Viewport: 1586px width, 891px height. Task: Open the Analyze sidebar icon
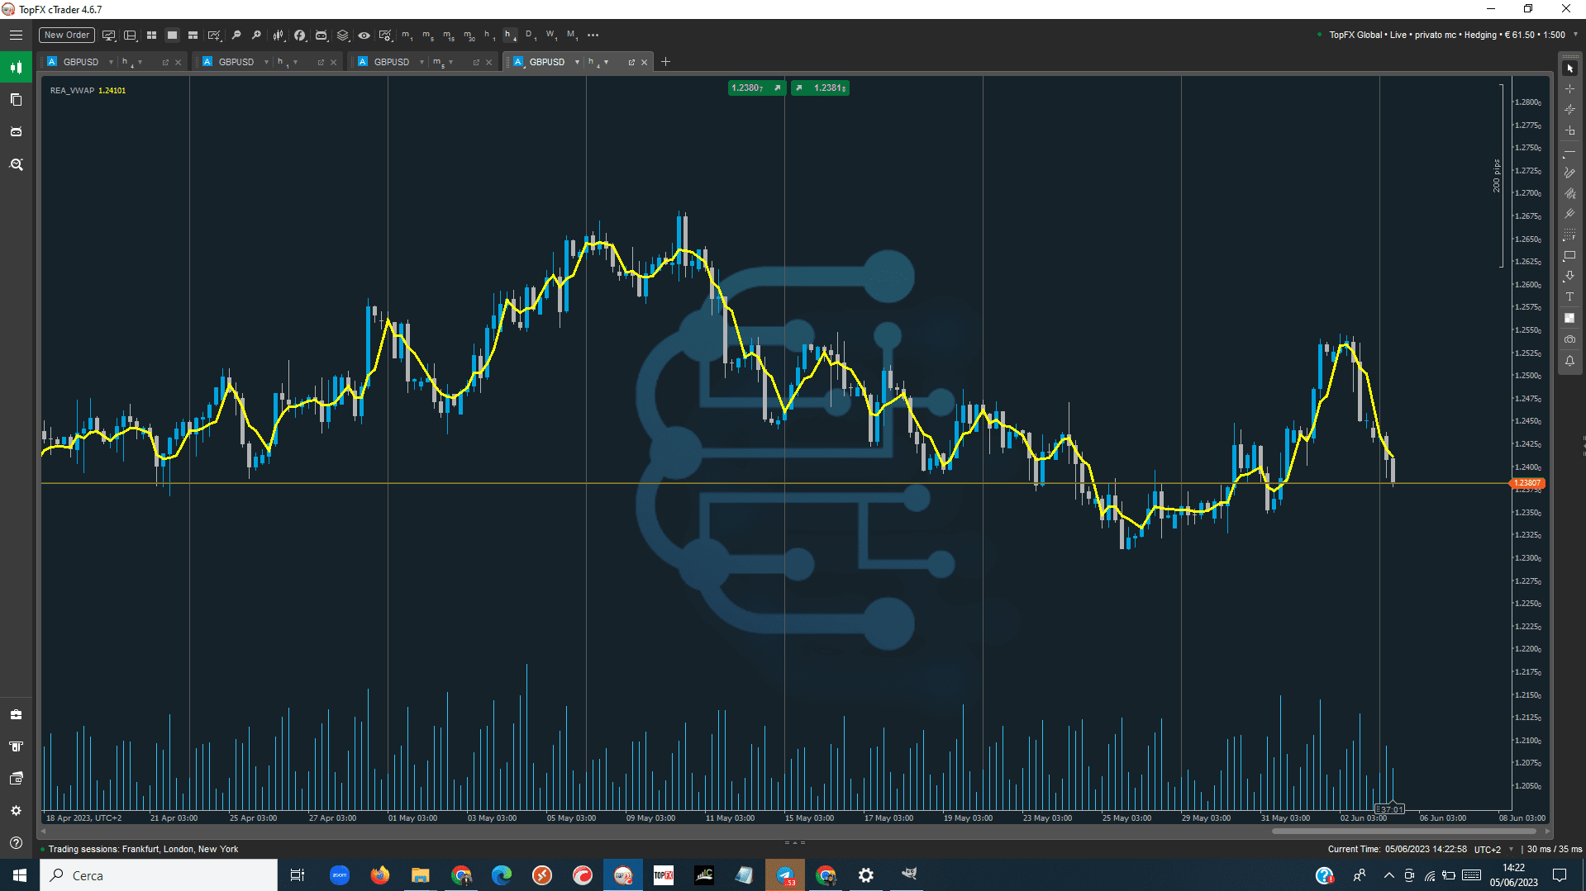click(16, 164)
